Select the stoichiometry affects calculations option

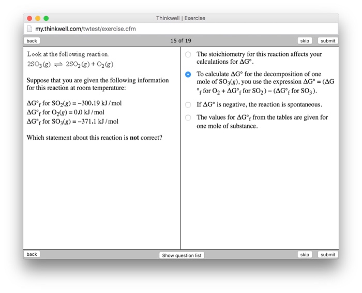(188, 54)
